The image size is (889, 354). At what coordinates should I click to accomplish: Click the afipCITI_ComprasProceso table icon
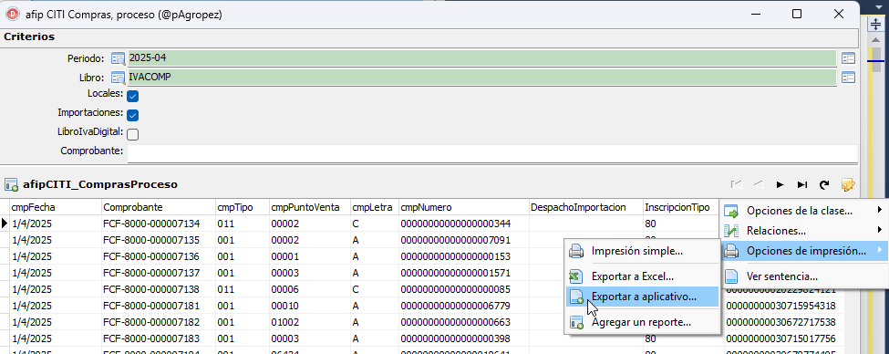click(x=11, y=184)
